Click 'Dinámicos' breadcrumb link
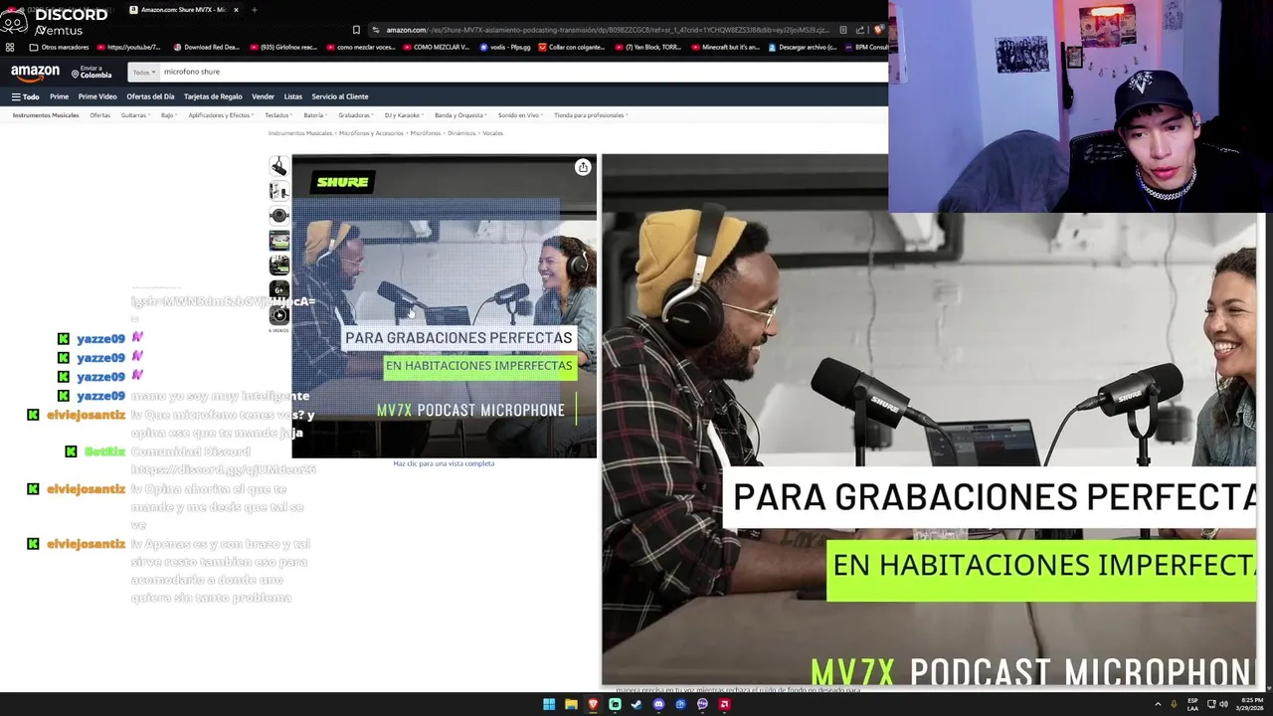 [461, 133]
